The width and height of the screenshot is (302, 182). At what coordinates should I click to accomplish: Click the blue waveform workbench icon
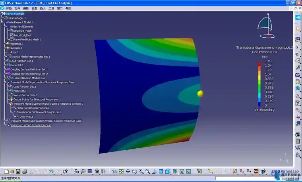(298, 17)
